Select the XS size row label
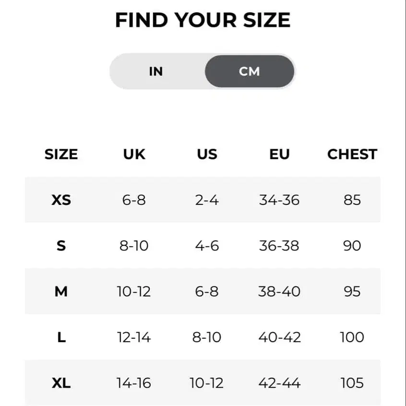 click(x=61, y=200)
